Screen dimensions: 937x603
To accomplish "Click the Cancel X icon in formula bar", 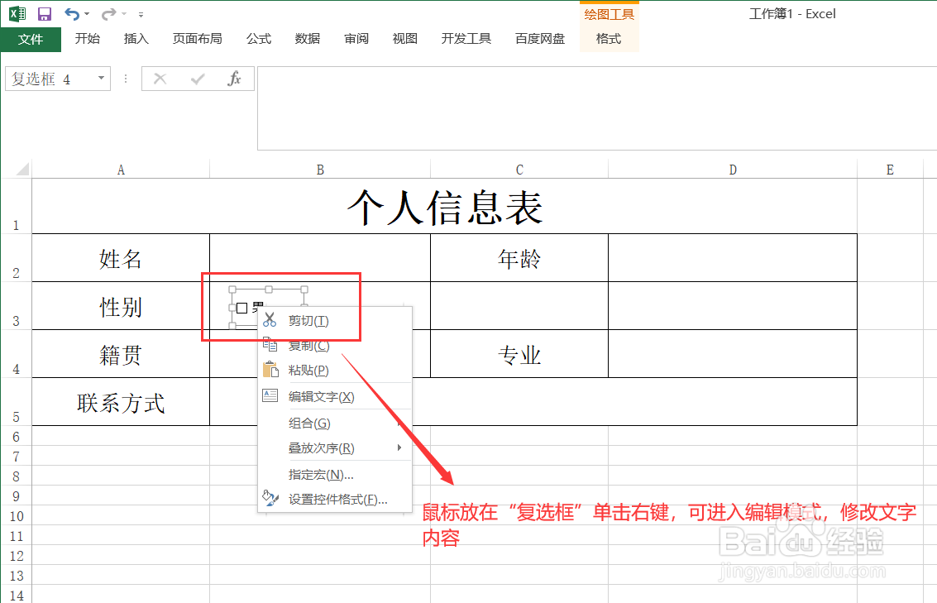I will pos(160,79).
